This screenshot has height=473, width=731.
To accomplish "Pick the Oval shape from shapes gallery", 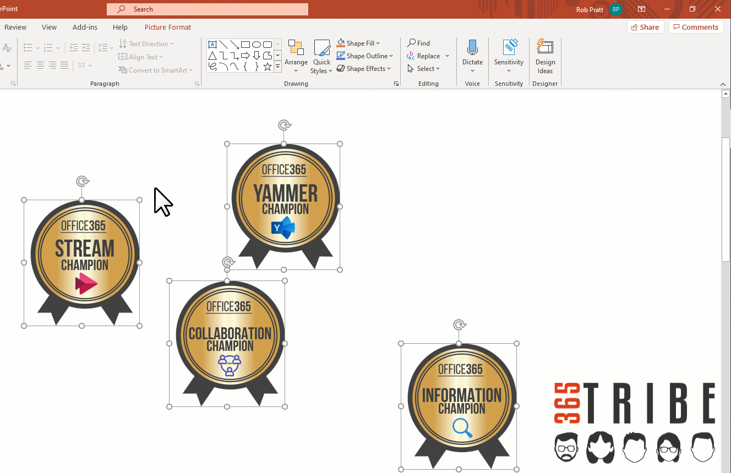I will [x=257, y=45].
